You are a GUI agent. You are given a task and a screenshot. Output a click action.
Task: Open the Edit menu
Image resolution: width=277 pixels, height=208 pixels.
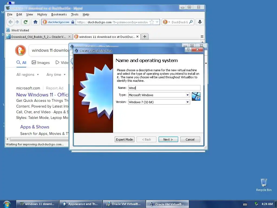pos(19,14)
